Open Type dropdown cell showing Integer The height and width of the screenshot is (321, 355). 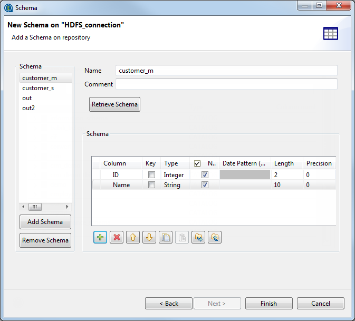[x=175, y=175]
